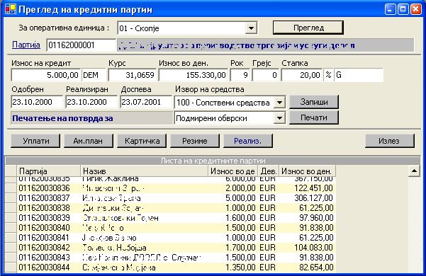This screenshot has height=276, width=426.
Task: Click the Износ на кредит field
Action: (x=45, y=75)
